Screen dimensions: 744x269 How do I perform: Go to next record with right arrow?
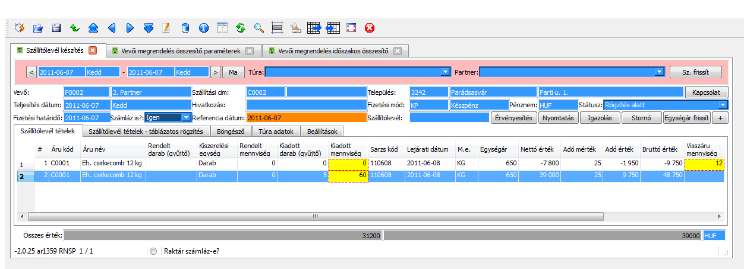click(130, 27)
